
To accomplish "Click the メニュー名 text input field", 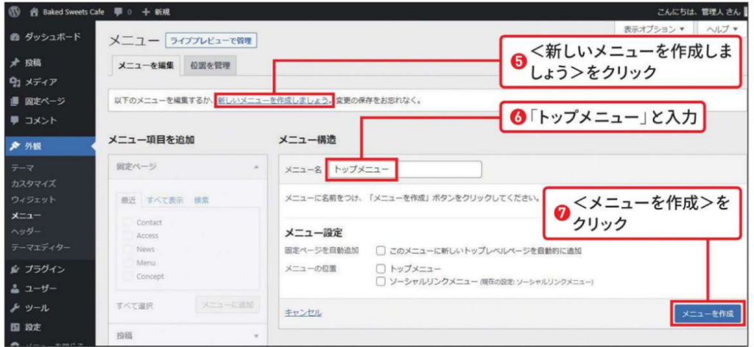I will [405, 170].
